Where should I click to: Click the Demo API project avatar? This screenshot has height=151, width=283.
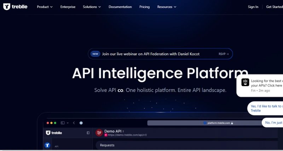click(x=99, y=133)
